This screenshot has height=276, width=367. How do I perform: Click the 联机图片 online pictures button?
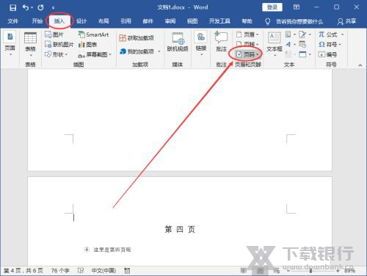click(x=59, y=44)
